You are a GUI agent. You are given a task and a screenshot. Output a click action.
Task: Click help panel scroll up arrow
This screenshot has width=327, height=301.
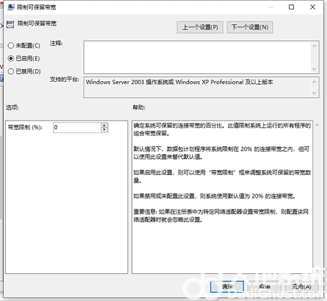(317, 125)
